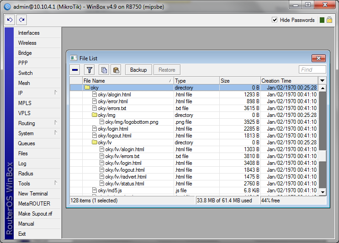Select the oky/lv/login.html row

[x=194, y=163]
